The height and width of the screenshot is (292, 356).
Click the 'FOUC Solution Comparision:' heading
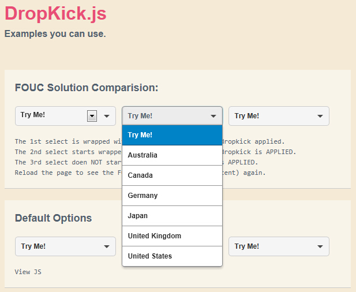(x=87, y=88)
